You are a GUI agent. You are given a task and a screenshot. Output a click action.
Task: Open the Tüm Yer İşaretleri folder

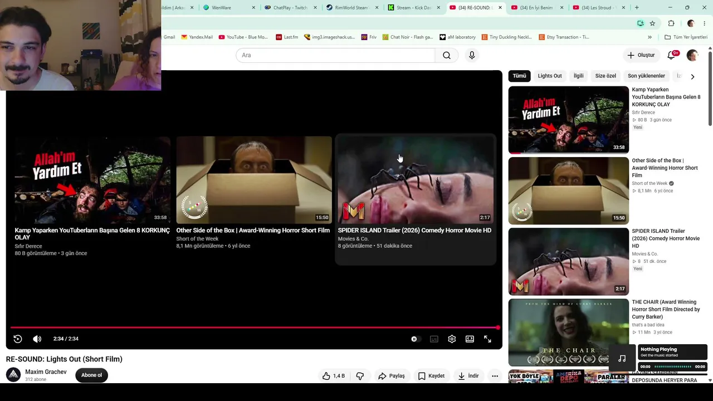[686, 37]
